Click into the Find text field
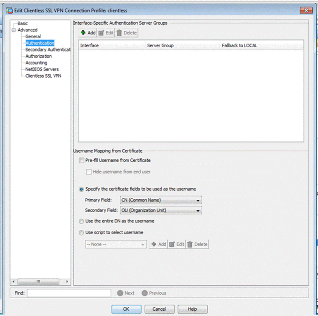The image size is (318, 316). pyautogui.click(x=69, y=293)
